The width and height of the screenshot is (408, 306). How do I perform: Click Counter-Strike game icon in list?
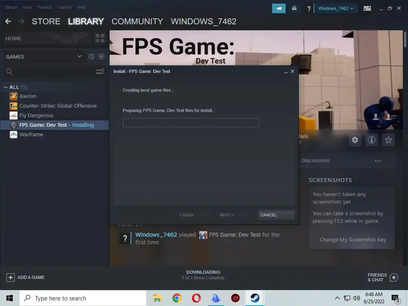pyautogui.click(x=13, y=106)
